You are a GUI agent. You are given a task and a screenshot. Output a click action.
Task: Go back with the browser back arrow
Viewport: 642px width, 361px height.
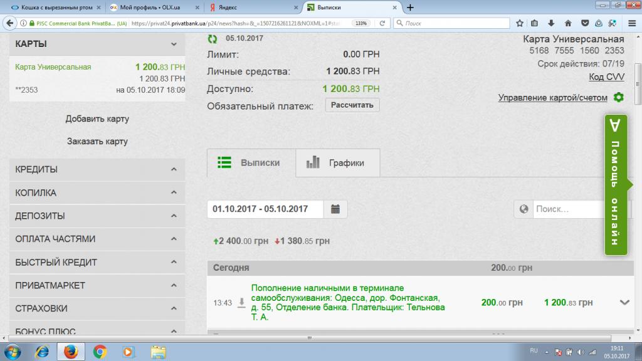tap(10, 23)
